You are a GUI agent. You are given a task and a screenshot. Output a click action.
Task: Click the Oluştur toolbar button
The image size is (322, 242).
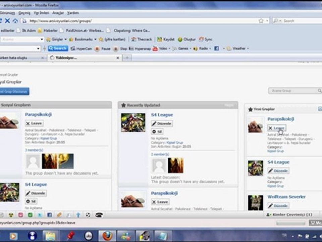(x=187, y=39)
